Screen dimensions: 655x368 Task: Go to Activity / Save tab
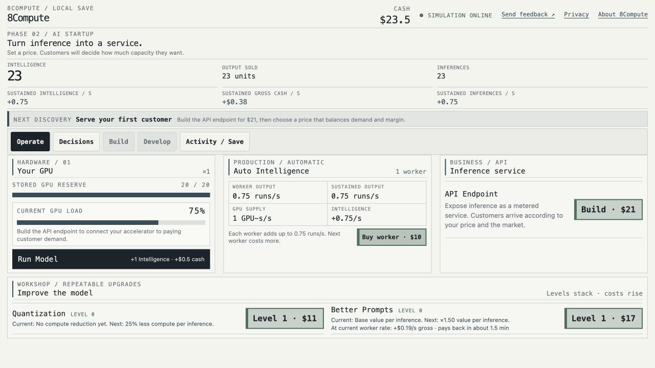[x=214, y=142]
